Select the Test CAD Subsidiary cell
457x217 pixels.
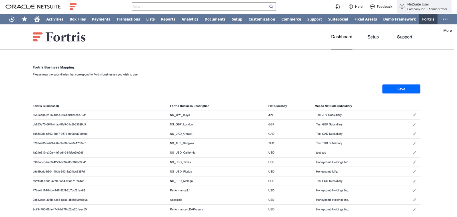[x=329, y=134]
